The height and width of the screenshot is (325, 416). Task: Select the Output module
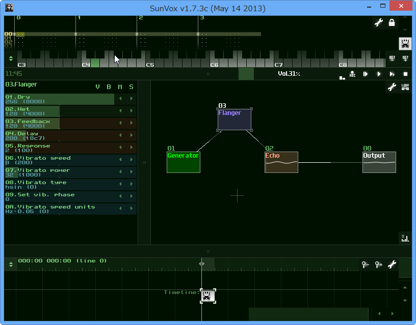pos(379,162)
